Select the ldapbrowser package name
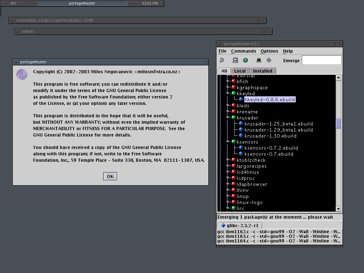This screenshot has height=273, width=364. 252,184
